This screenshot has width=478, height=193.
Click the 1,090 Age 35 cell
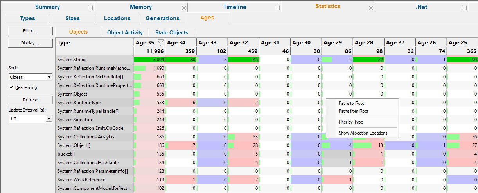point(149,68)
